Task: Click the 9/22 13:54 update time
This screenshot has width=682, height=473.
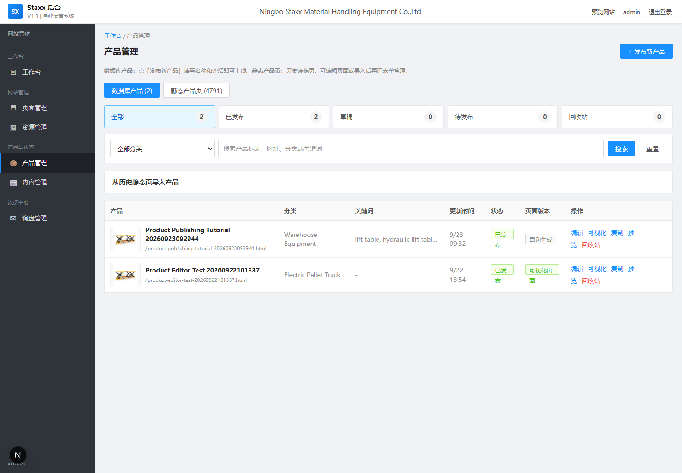Action: 458,275
